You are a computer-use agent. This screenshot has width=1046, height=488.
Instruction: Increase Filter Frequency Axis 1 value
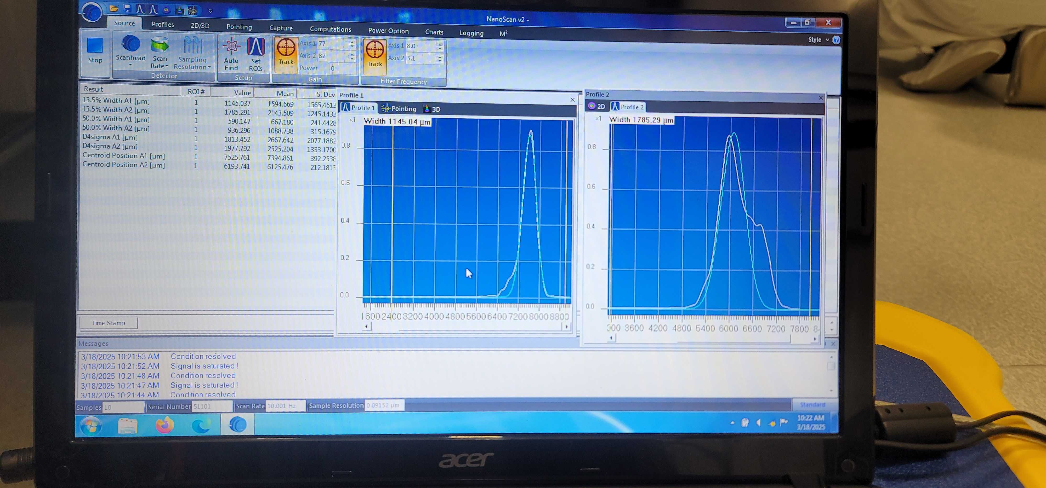tap(440, 44)
